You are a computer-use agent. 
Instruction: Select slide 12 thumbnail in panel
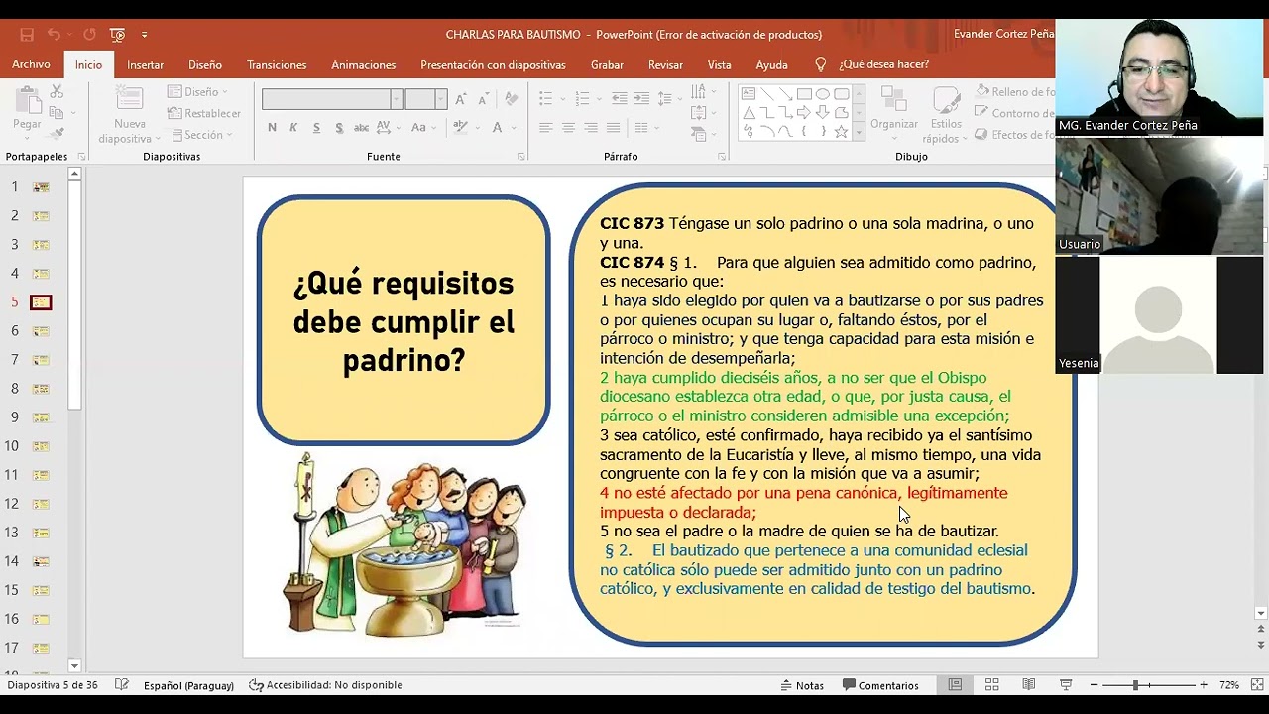point(41,504)
